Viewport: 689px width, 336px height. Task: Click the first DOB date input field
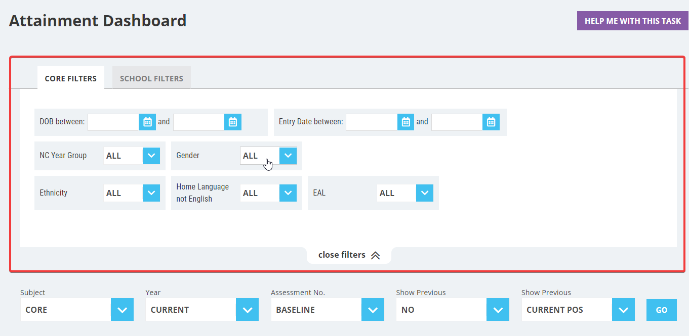[112, 122]
